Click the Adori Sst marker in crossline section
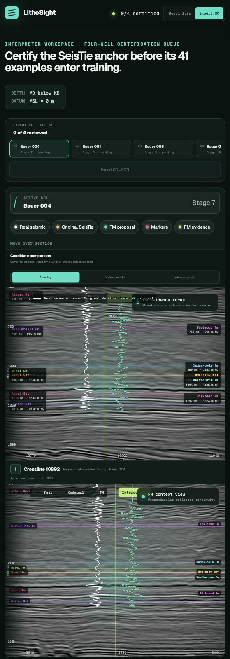This screenshot has width=230, height=659. click(x=19, y=590)
